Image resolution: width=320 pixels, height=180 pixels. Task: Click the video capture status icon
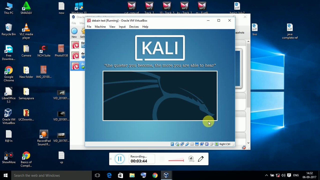pyautogui.click(x=202, y=144)
